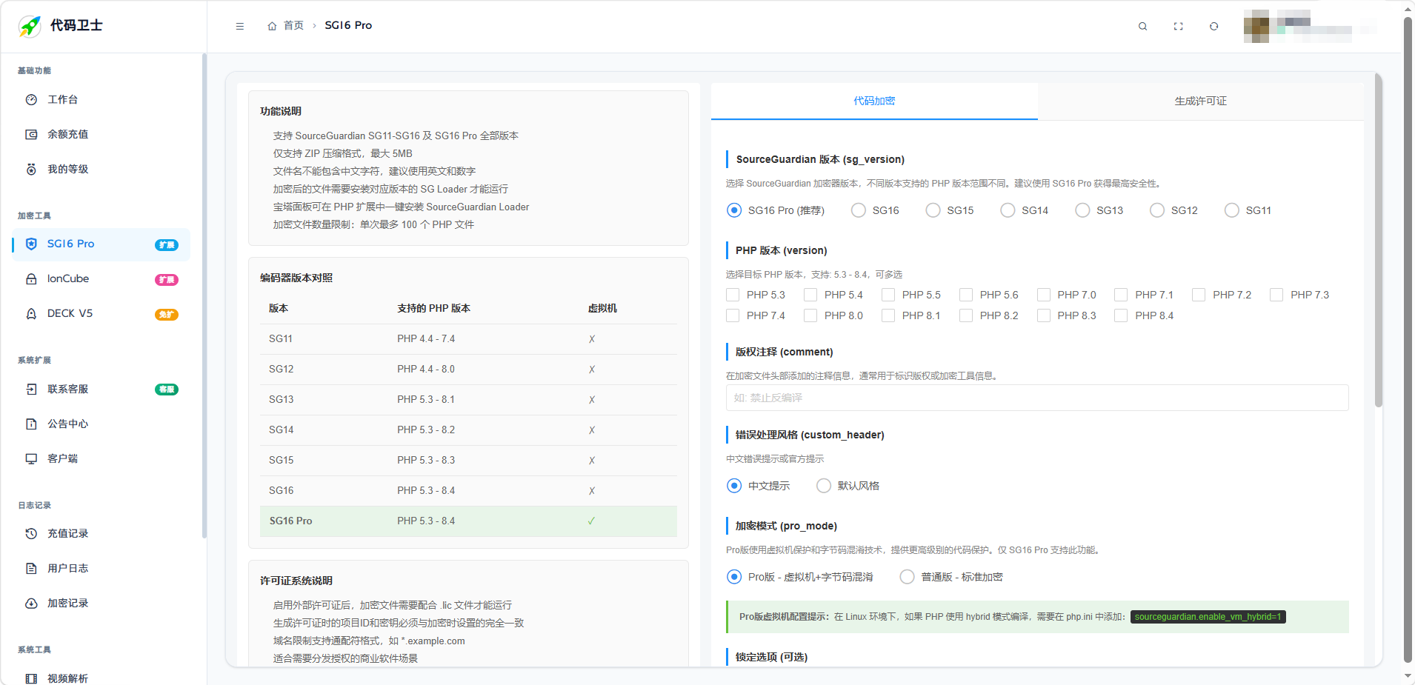Viewport: 1415px width, 685px height.
Task: Open 客户端 menu item
Action: [101, 459]
